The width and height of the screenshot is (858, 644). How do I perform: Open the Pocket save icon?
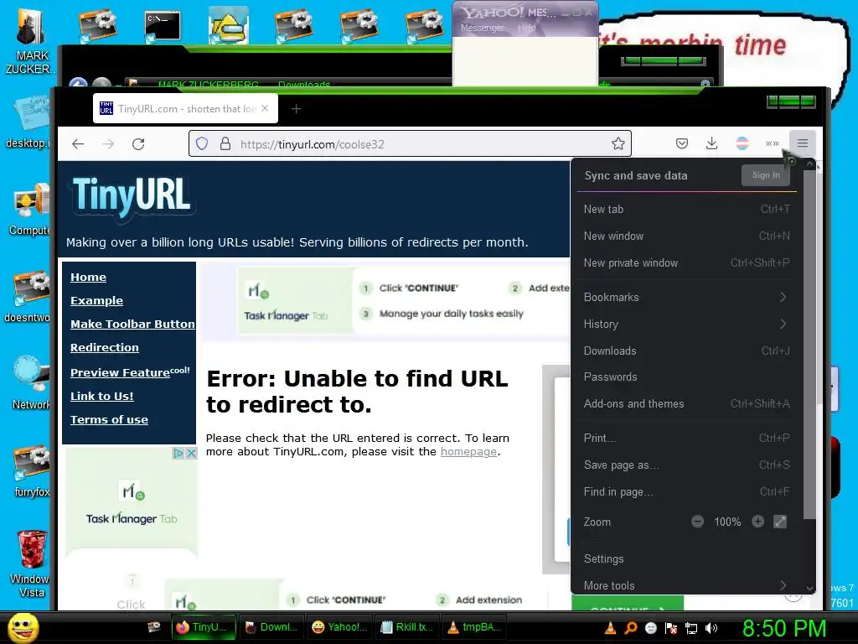coord(682,144)
